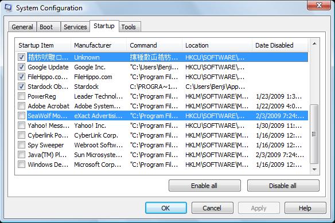Click the startup list scroll down arrow
335x223 pixels.
314,169
